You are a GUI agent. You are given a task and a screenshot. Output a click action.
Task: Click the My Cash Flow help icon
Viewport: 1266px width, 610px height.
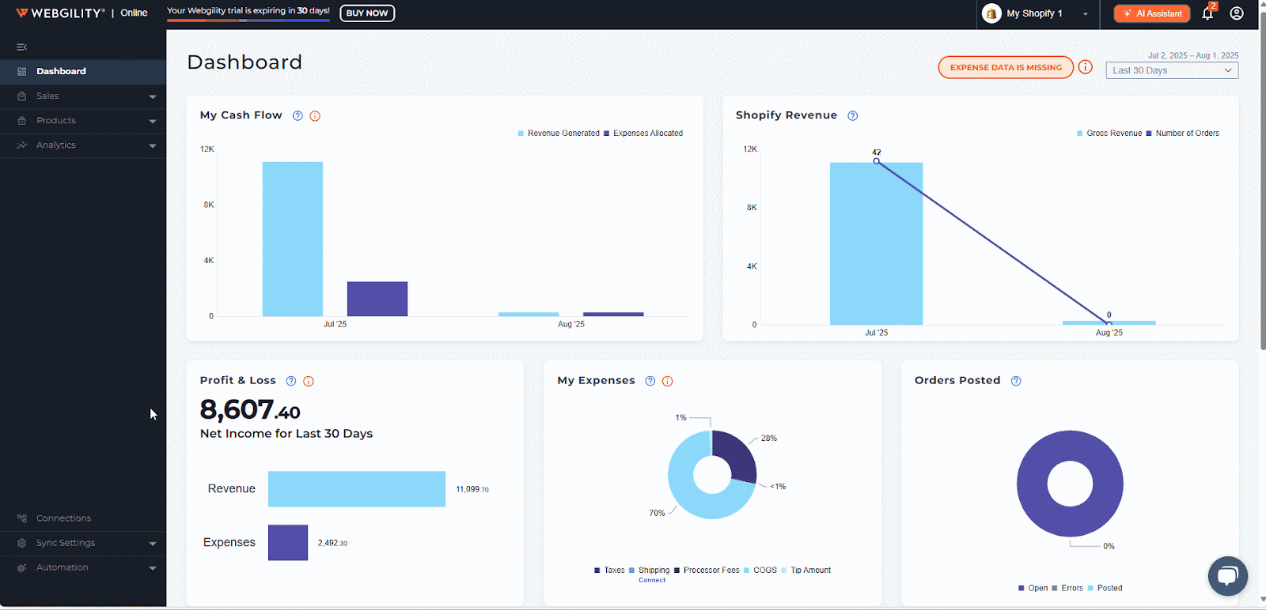(x=298, y=116)
